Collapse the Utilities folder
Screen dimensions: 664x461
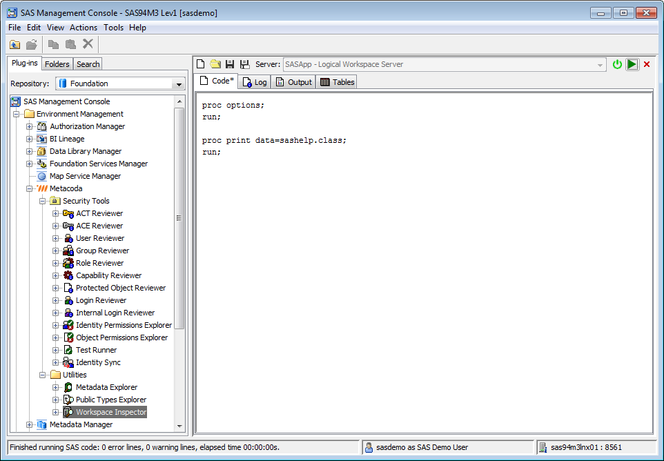(42, 375)
